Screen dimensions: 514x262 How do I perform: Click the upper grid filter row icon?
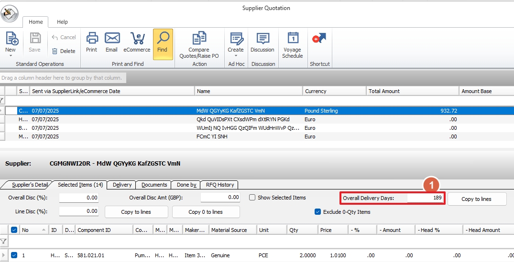pos(2,100)
